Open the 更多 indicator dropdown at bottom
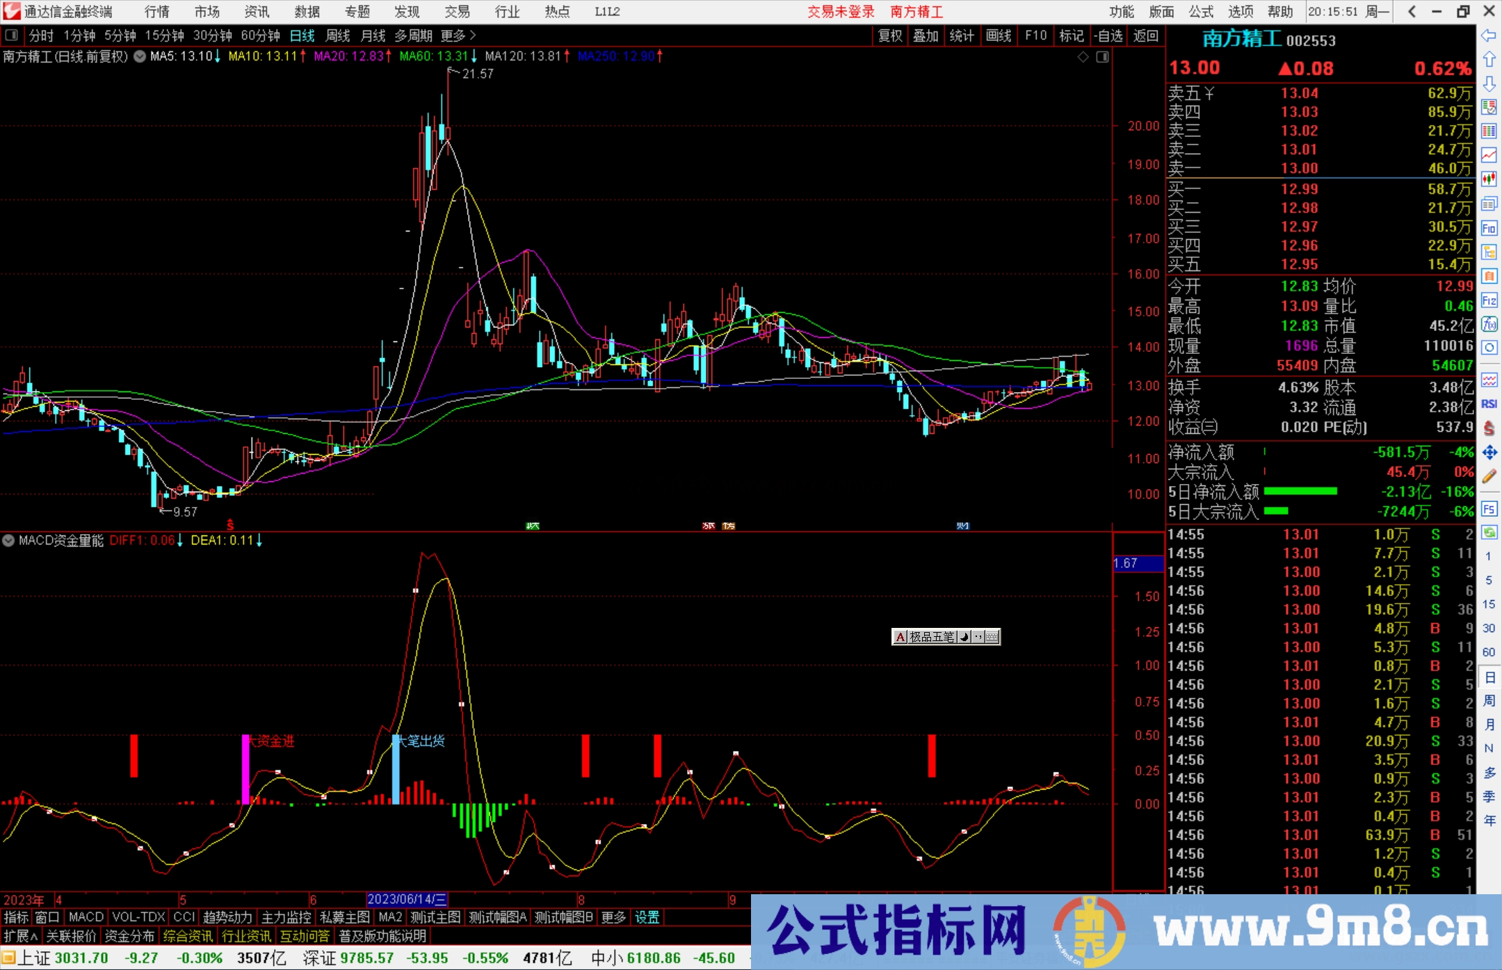Image resolution: width=1502 pixels, height=970 pixels. pyautogui.click(x=613, y=917)
